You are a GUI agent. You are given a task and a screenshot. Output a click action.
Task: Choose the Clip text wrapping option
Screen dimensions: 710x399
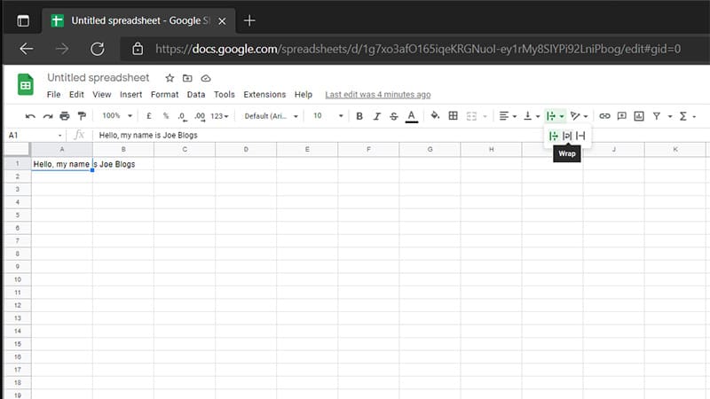[x=580, y=136]
